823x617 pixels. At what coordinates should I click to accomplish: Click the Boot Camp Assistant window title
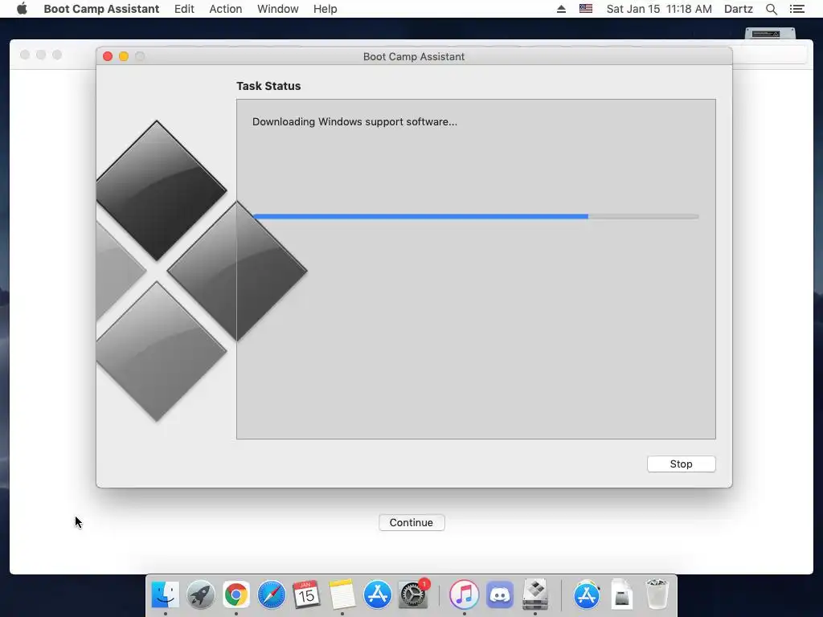click(414, 57)
